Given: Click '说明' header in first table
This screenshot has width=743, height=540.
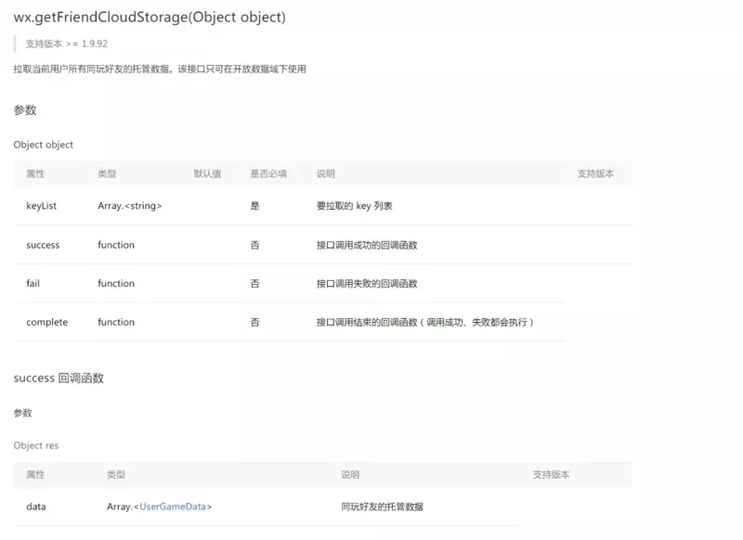Looking at the screenshot, I should pos(326,174).
